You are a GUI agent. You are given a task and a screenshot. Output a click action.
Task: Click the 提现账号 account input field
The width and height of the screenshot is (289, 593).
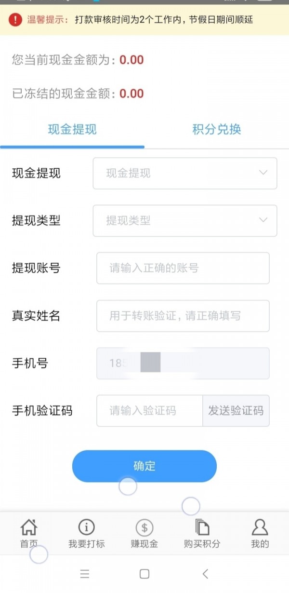[183, 269]
